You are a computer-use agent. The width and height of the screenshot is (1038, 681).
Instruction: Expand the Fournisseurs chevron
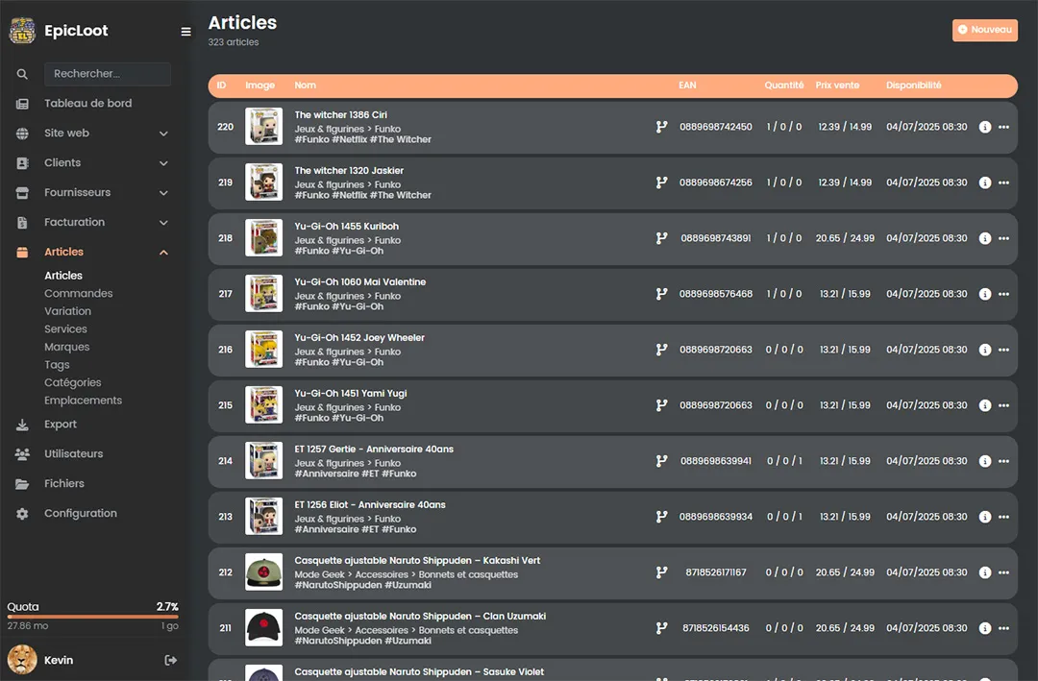click(x=163, y=193)
